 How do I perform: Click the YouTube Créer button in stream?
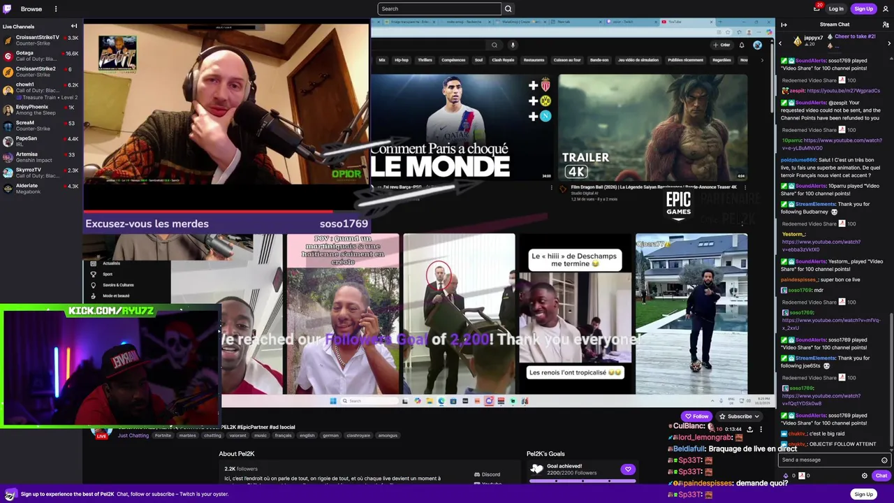pyautogui.click(x=722, y=45)
